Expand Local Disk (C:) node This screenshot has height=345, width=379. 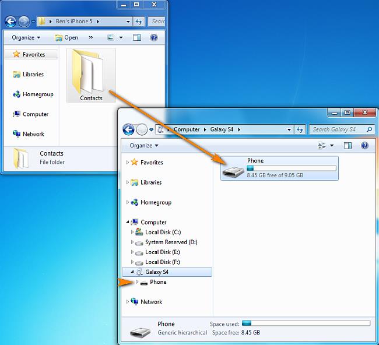point(132,232)
